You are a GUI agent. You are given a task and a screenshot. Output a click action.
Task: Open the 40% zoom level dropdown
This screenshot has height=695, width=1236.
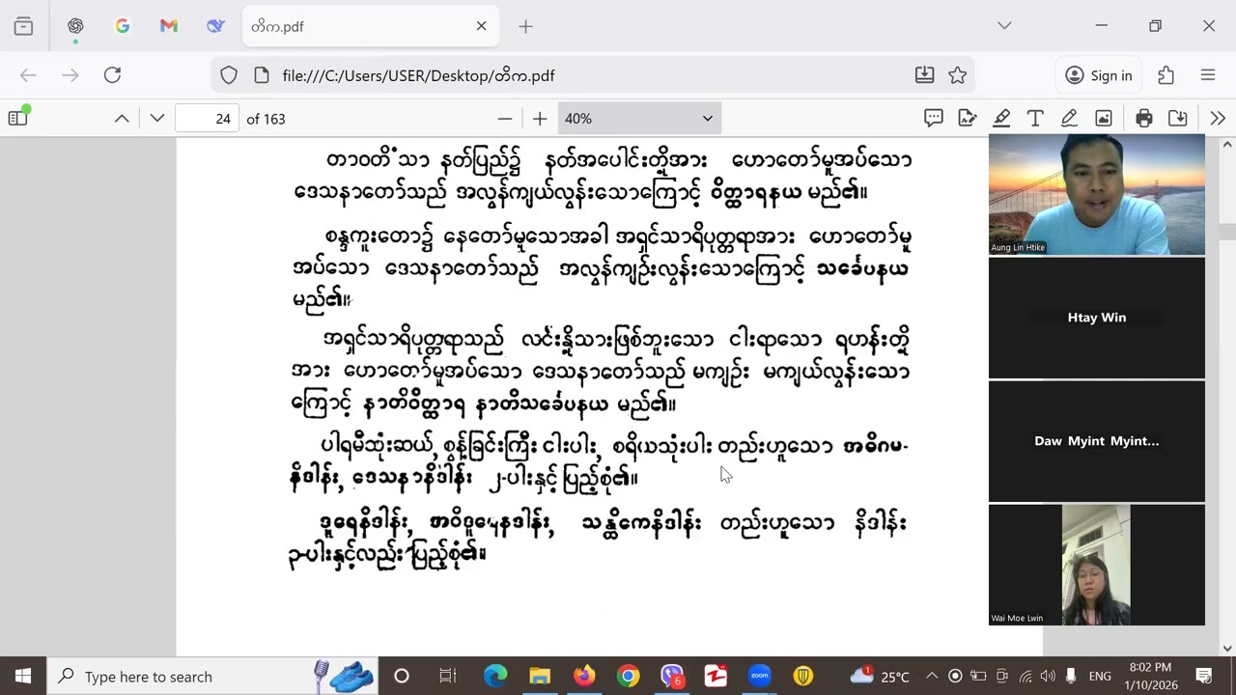[x=639, y=119]
